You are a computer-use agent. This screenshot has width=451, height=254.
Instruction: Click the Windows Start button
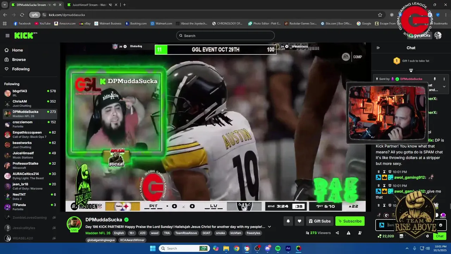click(153, 248)
